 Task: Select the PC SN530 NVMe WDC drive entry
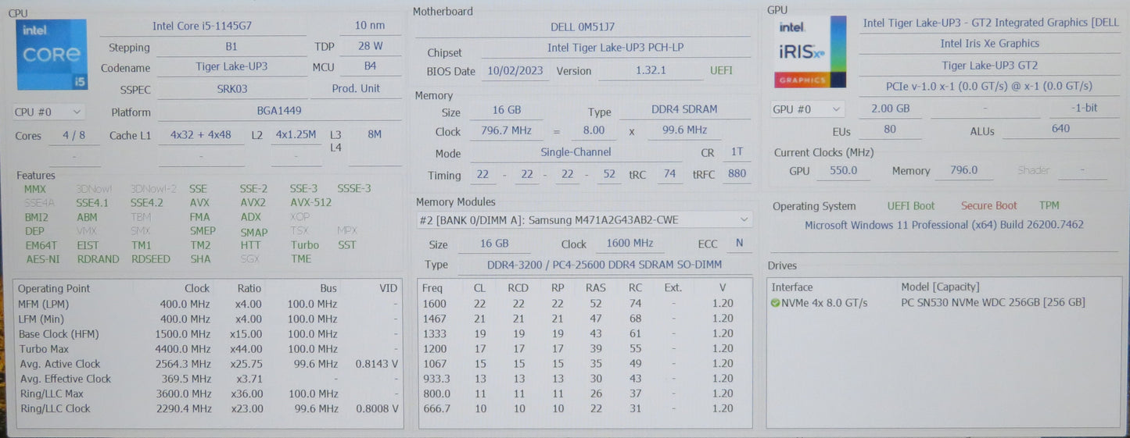point(992,303)
